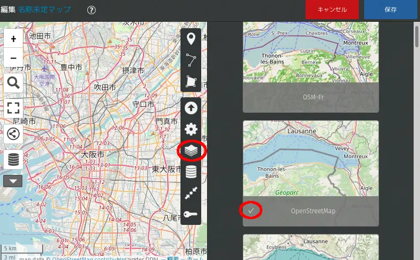Open the 概要 link in map footer
The image size is (420, 260).
point(173,258)
